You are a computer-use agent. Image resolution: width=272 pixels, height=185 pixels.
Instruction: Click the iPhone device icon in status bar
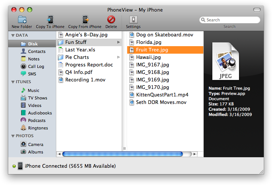pyautogui.click(x=20, y=166)
